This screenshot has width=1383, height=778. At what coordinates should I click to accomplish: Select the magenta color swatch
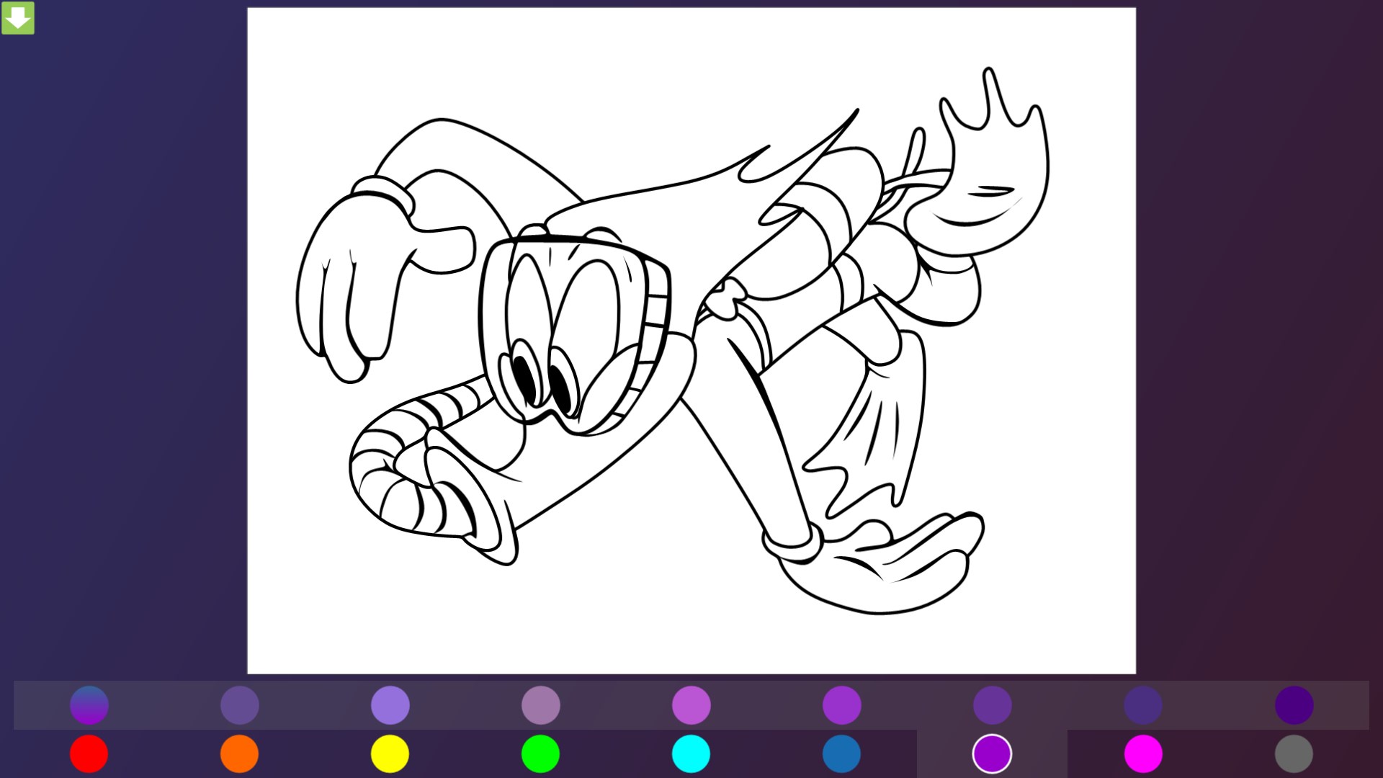pos(1143,754)
